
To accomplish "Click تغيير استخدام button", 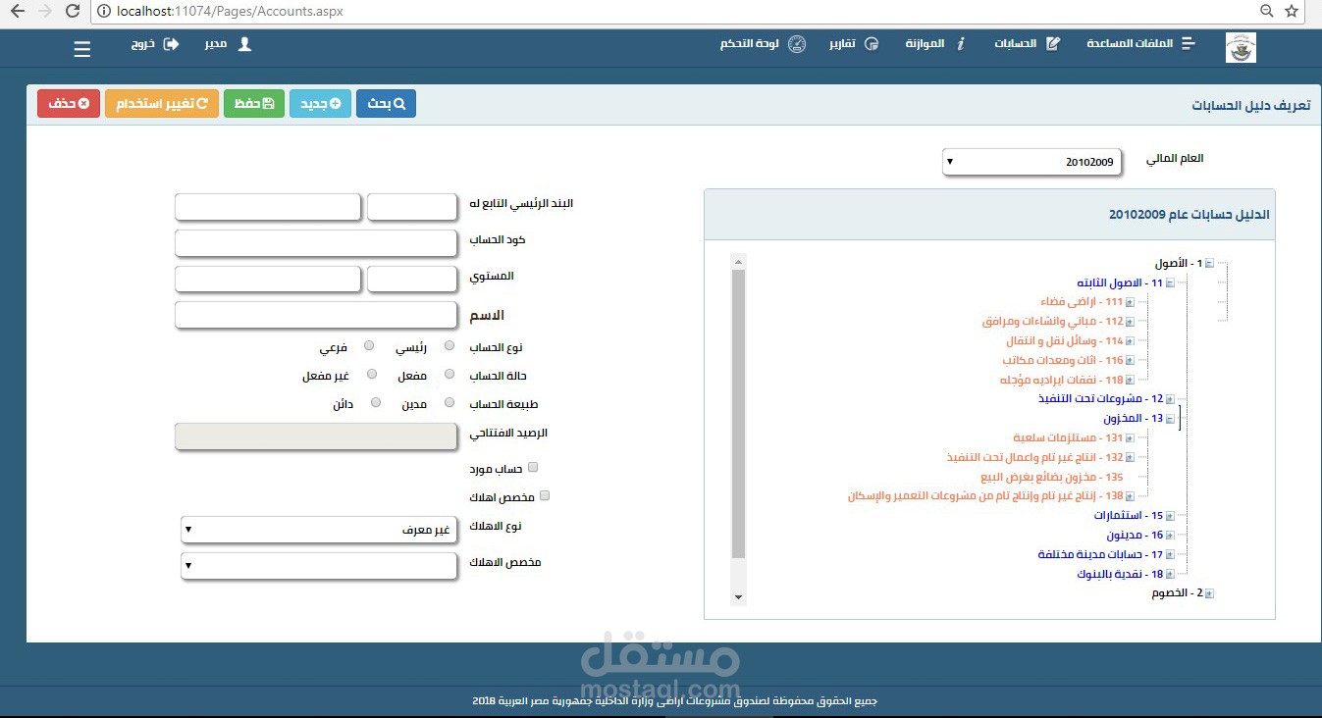I will point(162,103).
